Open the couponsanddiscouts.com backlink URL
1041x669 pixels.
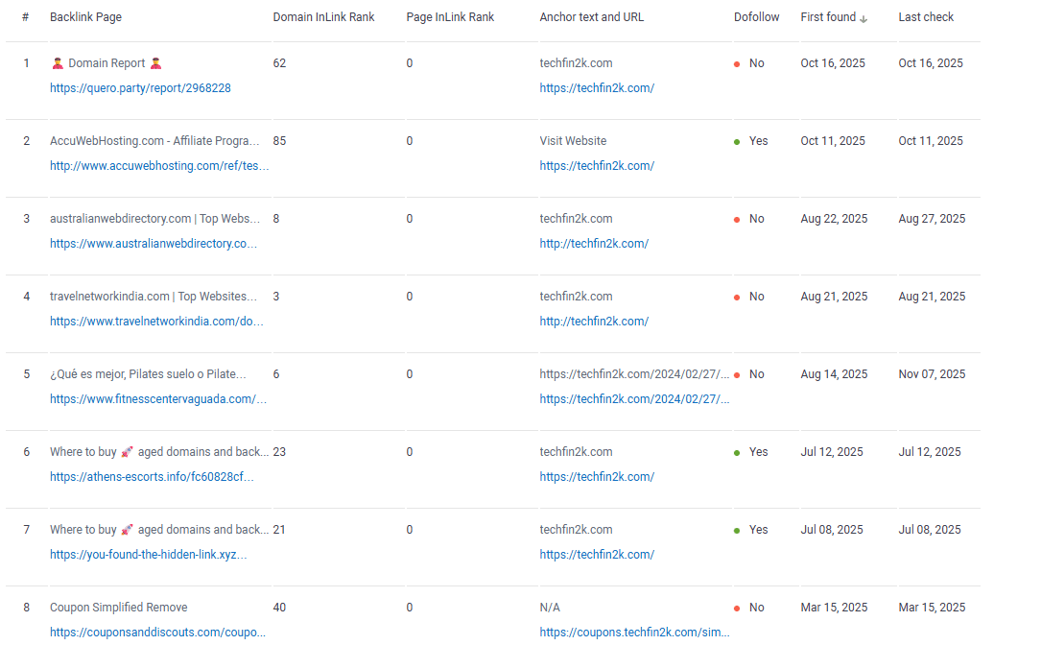tap(157, 632)
